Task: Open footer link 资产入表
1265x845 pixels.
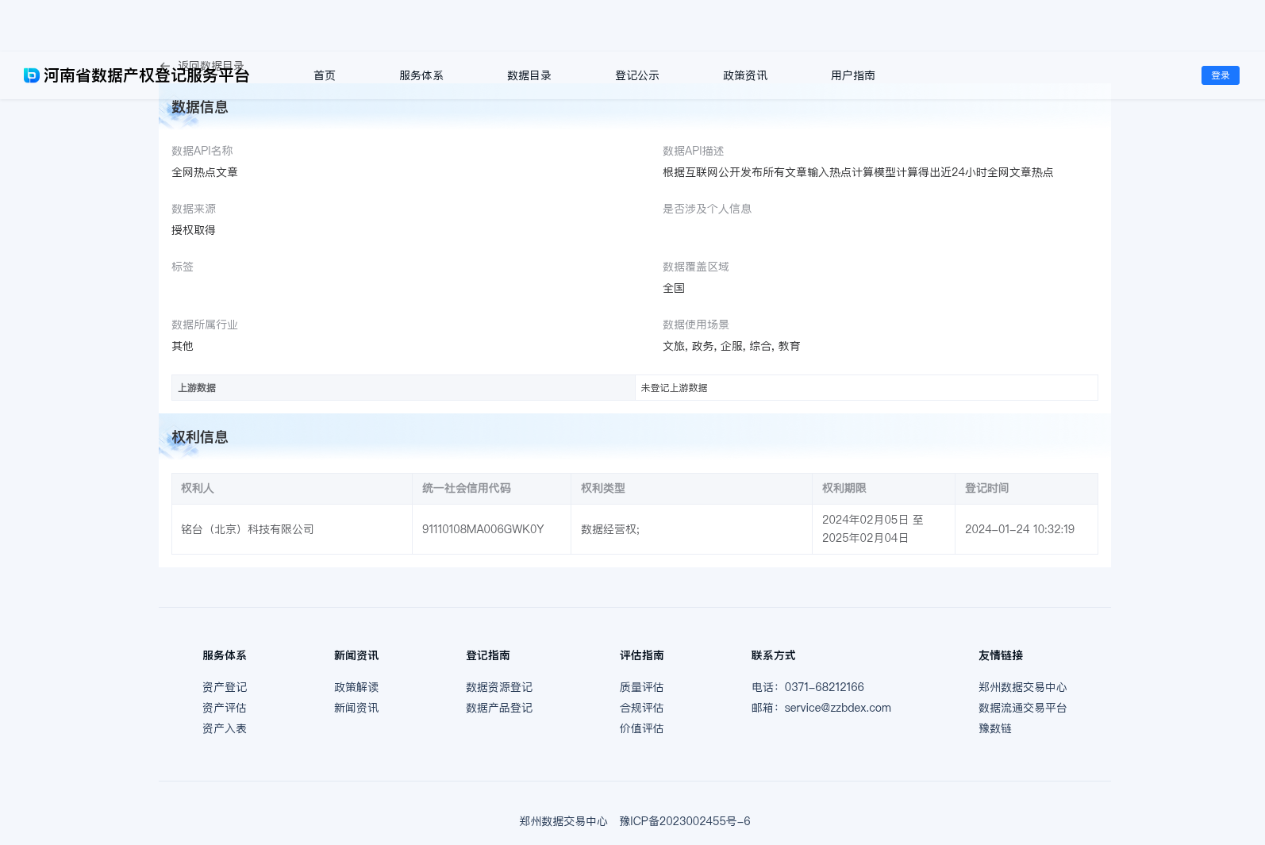Action: click(225, 728)
